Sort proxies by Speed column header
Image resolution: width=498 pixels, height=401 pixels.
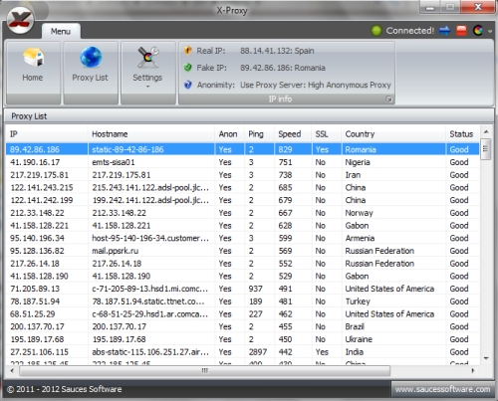[290, 134]
